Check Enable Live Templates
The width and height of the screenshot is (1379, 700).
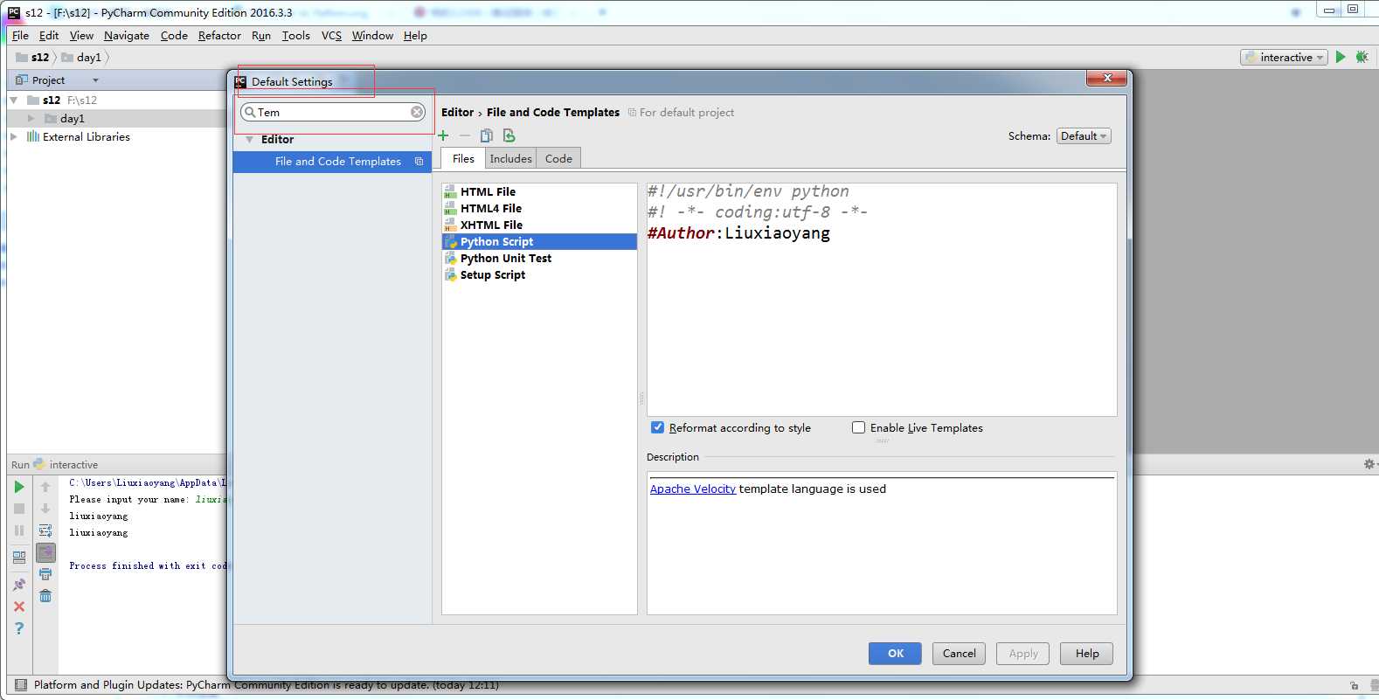[x=858, y=427]
